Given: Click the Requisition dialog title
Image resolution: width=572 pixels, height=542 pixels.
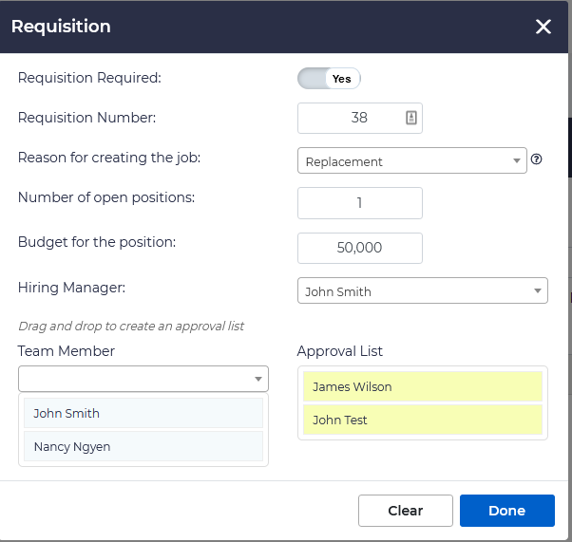Looking at the screenshot, I should tap(61, 27).
